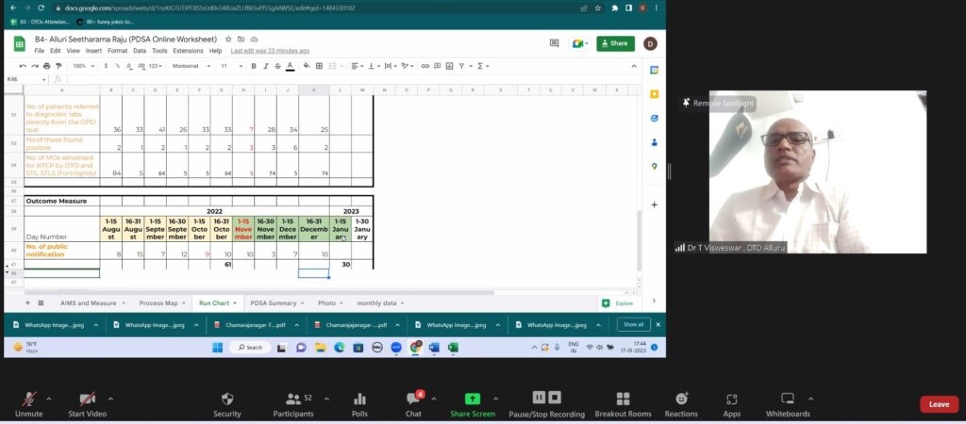Image resolution: width=966 pixels, height=424 pixels.
Task: Click the green Share button
Action: [x=615, y=43]
